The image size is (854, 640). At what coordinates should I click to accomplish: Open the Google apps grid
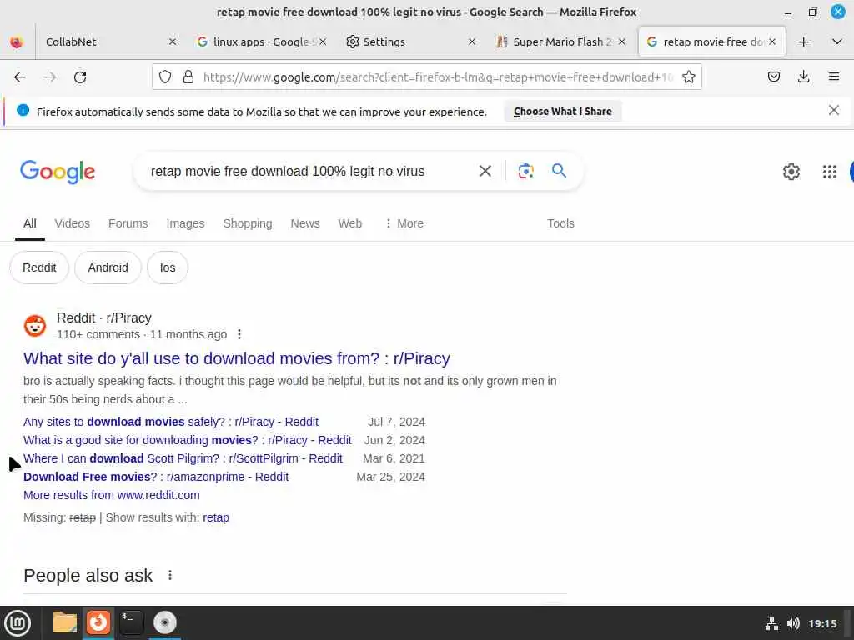830,172
